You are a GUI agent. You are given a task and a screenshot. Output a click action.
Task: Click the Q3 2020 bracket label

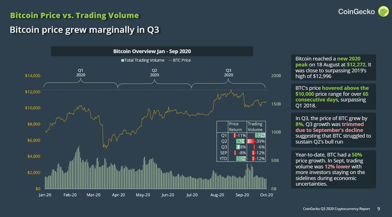[x=228, y=73]
